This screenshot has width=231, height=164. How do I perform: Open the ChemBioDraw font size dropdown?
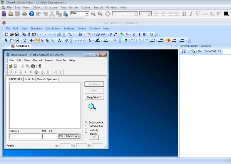point(149,14)
